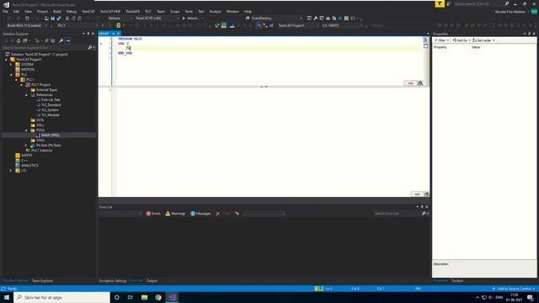The width and height of the screenshot is (539, 303).
Task: Select Tc2_Standard library reference
Action: [51, 104]
